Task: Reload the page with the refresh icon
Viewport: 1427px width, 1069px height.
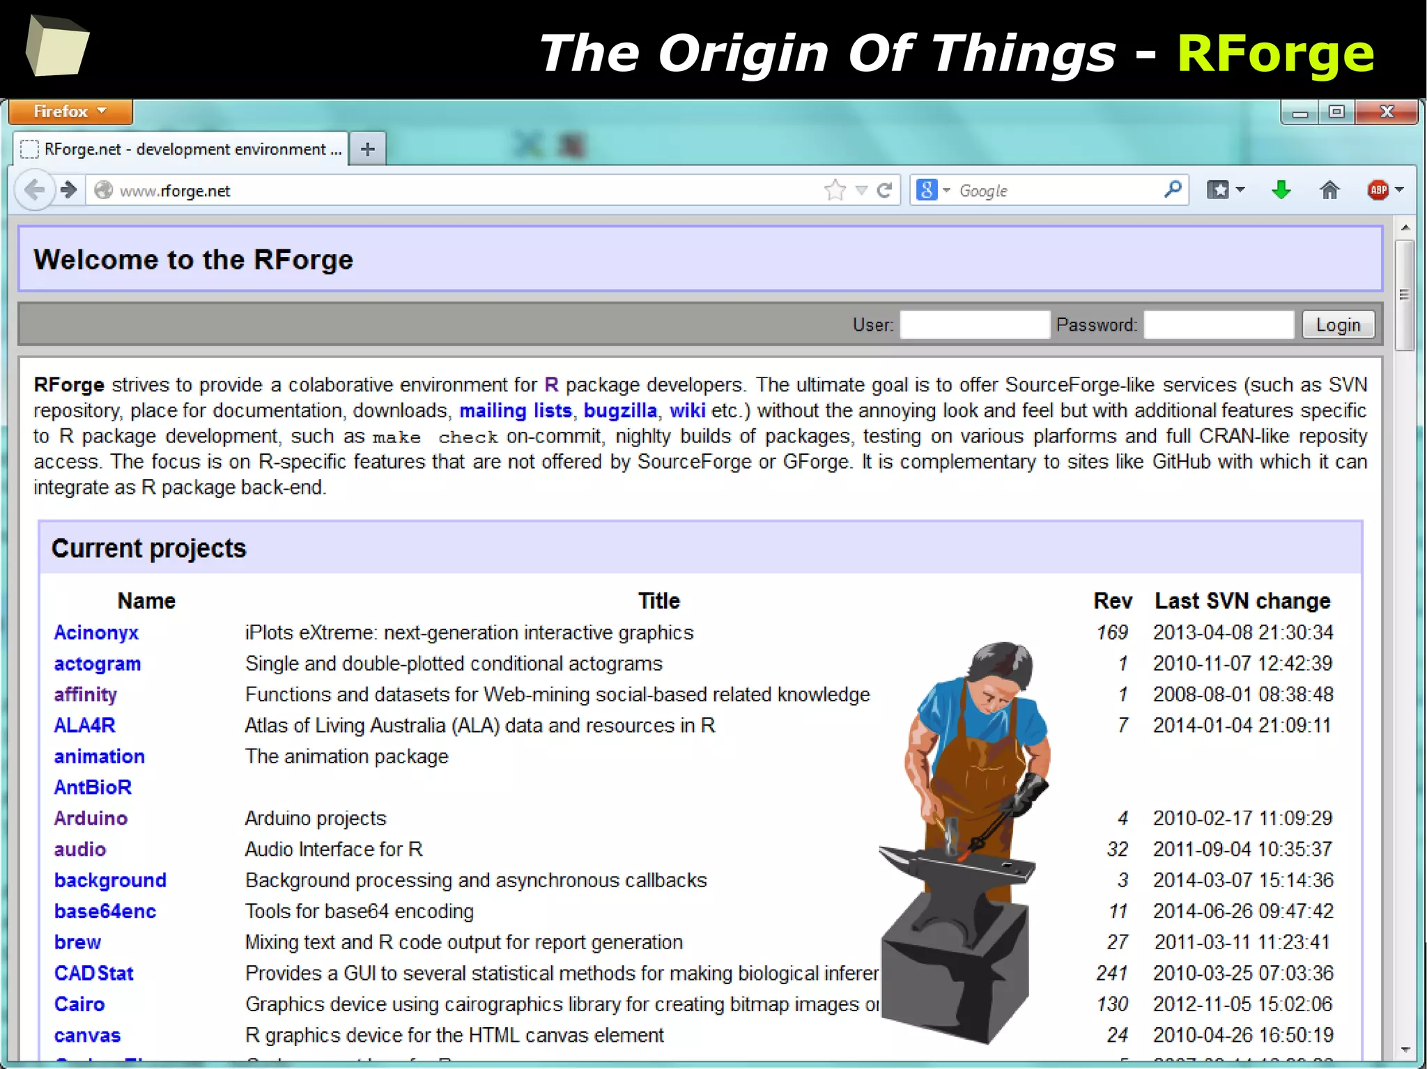Action: pos(885,190)
